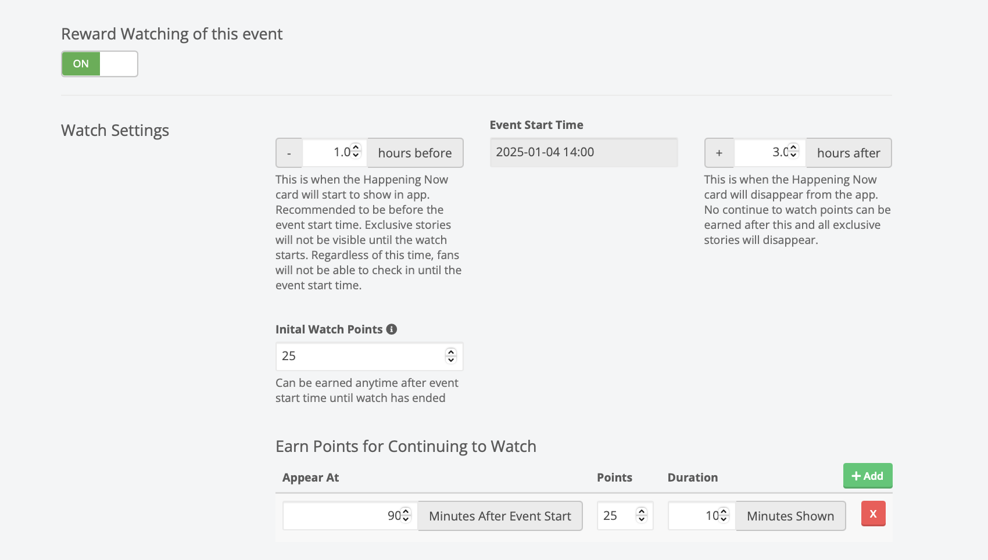This screenshot has height=560, width=988.
Task: Click info icon beside Inital Watch Points
Action: coord(392,329)
